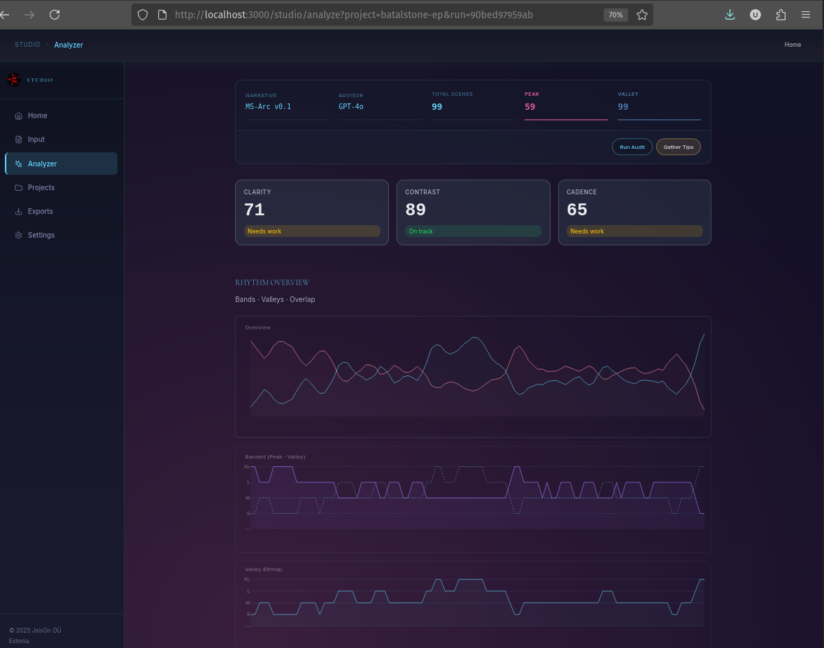Image resolution: width=824 pixels, height=648 pixels.
Task: Toggle the Needs work badge under Cadence
Action: [634, 231]
